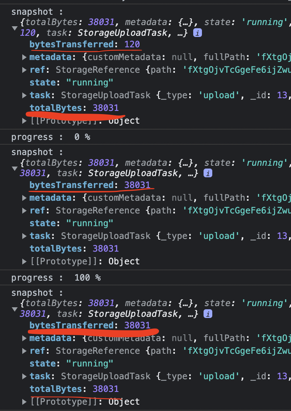291x411 pixels.
Task: Click the 'progress : 0 %' log line
Action: pos(50,137)
